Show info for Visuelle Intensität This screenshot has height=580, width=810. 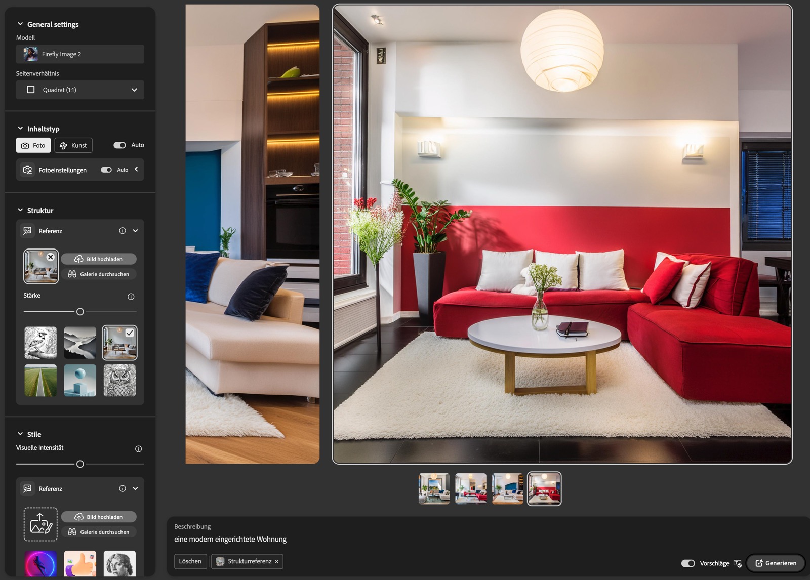click(x=139, y=449)
